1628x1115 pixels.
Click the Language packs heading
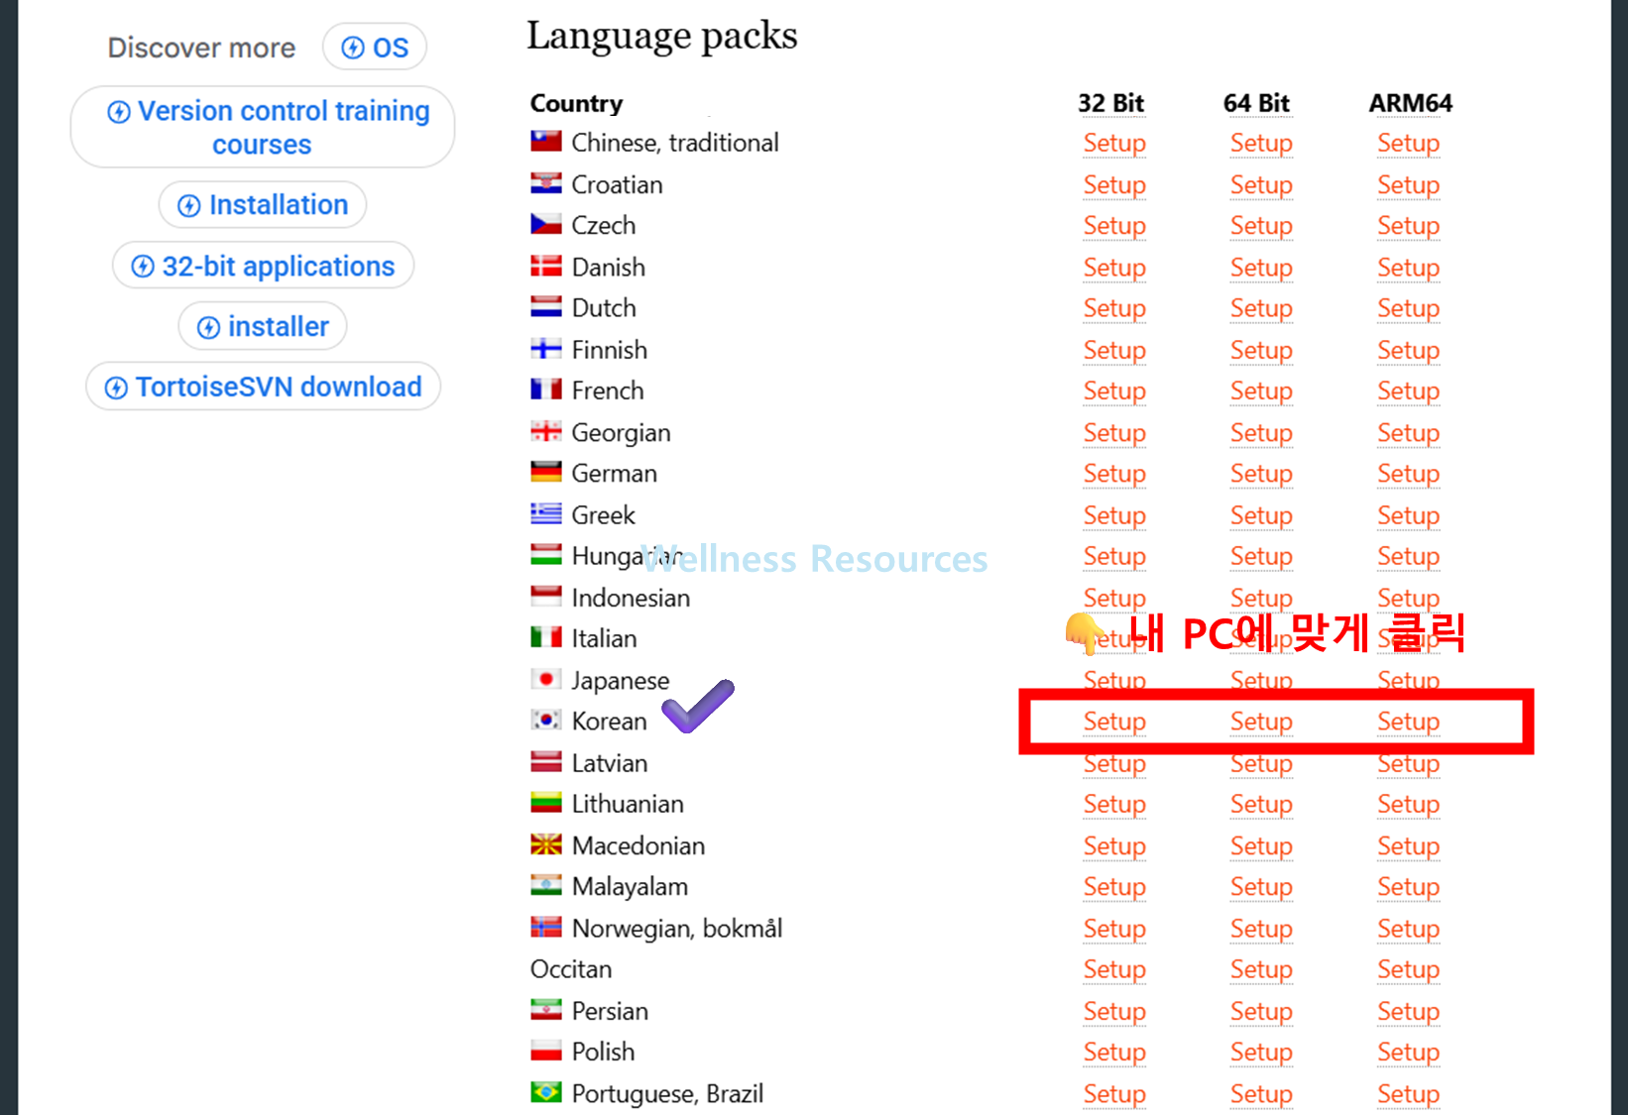coord(661,37)
